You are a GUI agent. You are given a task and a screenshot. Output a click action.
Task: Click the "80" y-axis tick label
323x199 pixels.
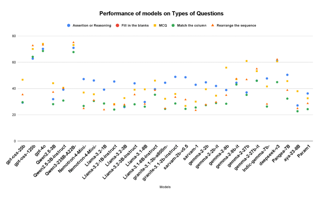[x=13, y=36]
